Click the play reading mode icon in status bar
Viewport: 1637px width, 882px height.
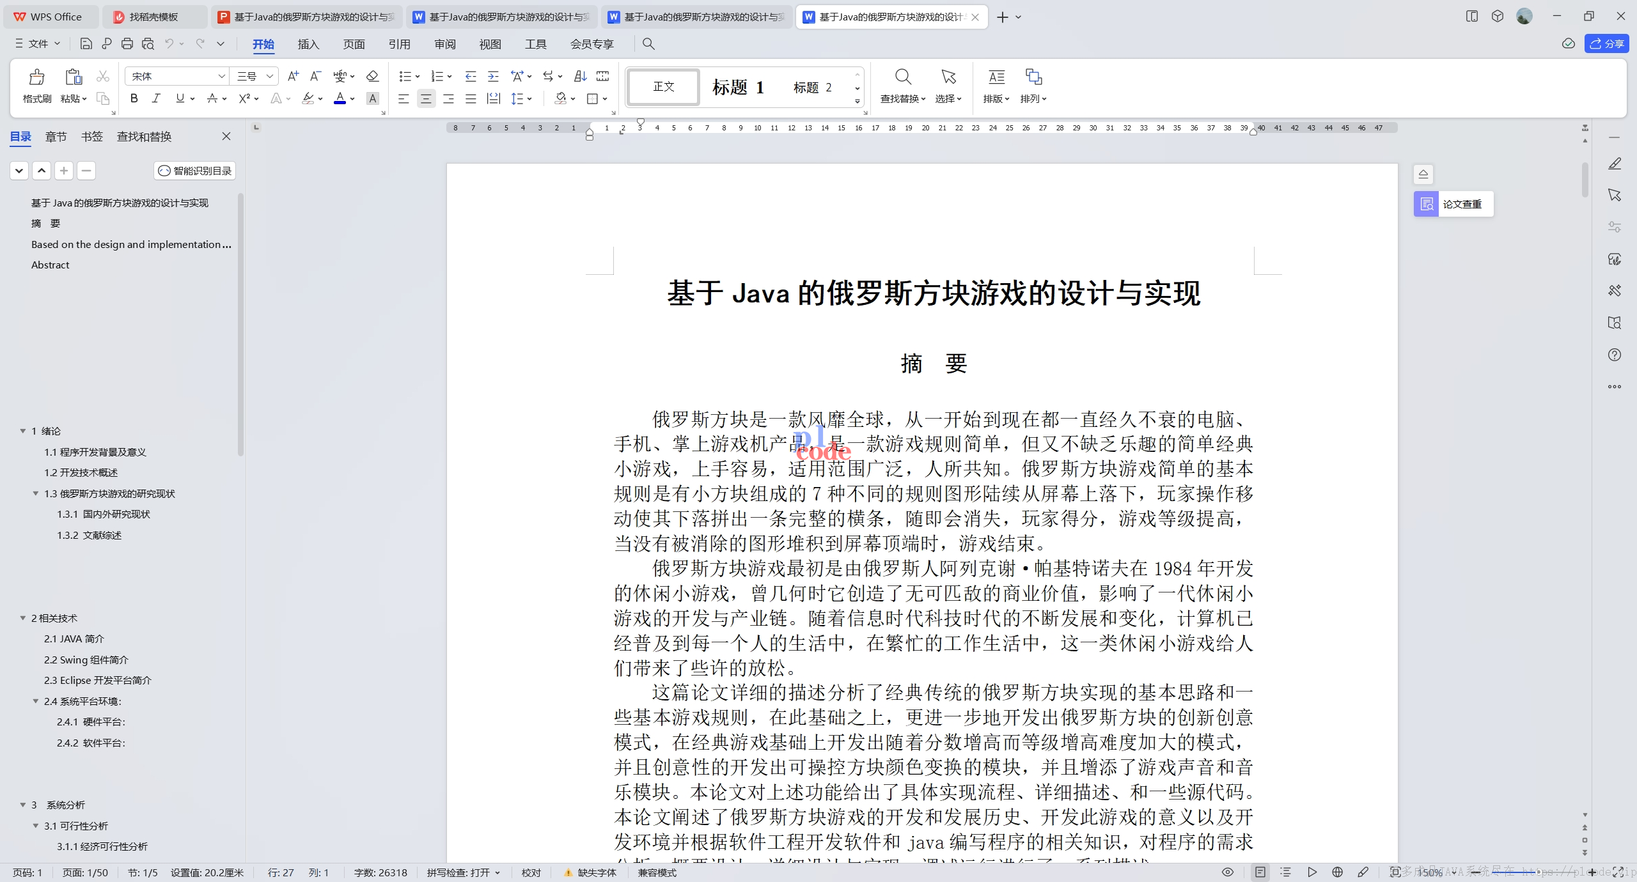coord(1312,872)
